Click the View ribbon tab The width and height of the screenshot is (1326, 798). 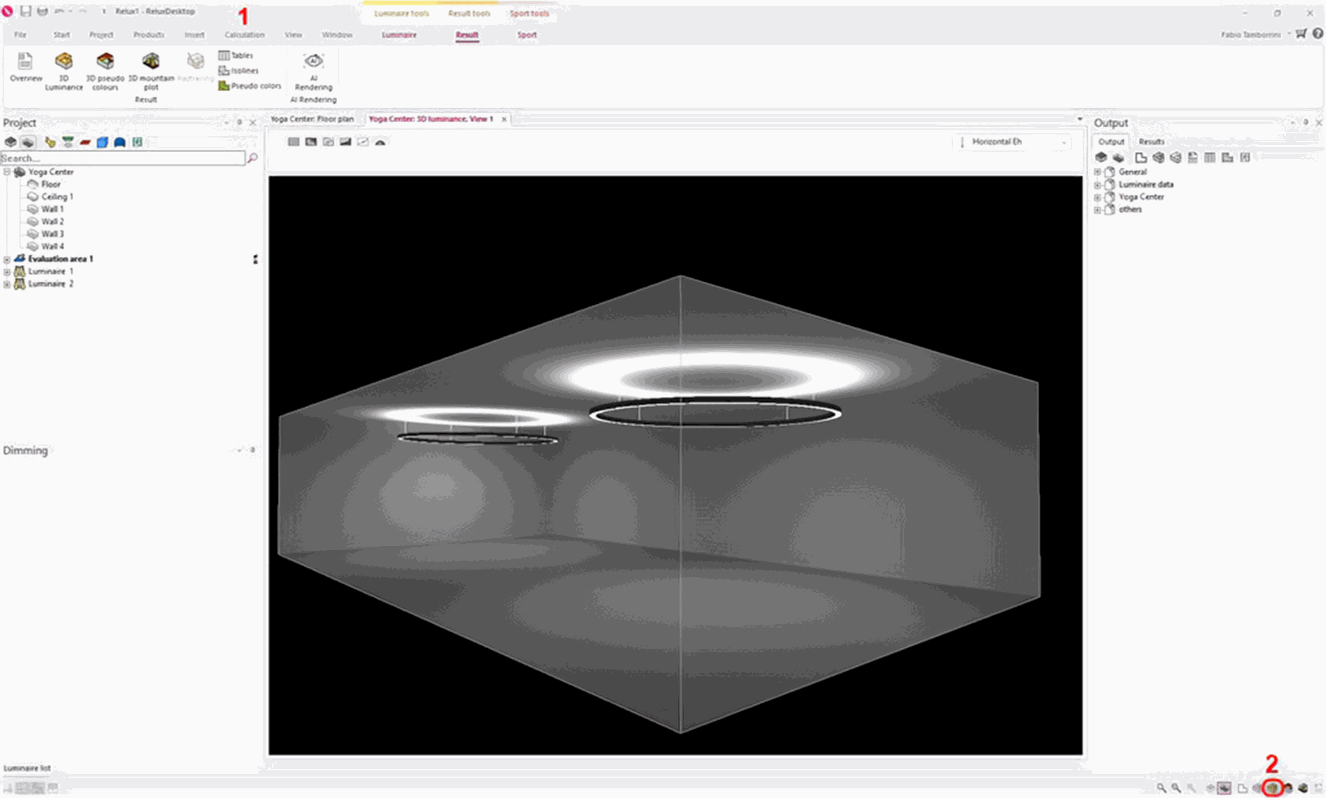point(293,35)
